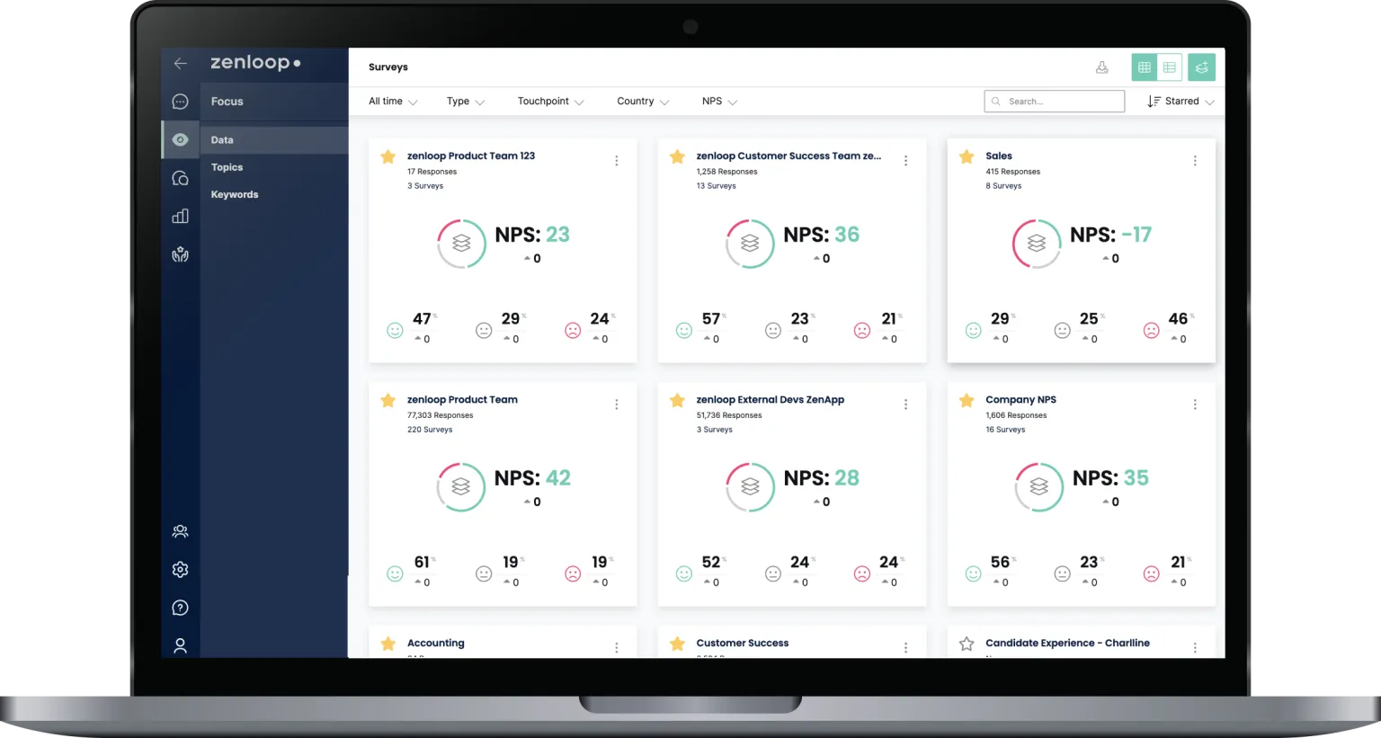Open three-dot menu on zenloop Product Team card
Image resolution: width=1381 pixels, height=738 pixels.
pyautogui.click(x=616, y=405)
